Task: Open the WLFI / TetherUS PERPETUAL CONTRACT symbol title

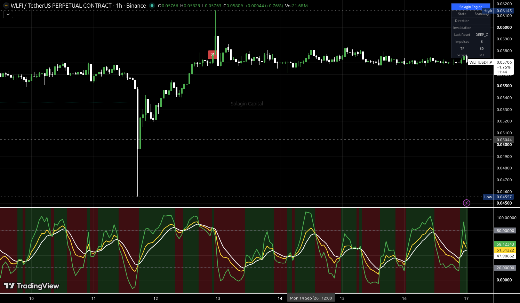Action: (61, 6)
